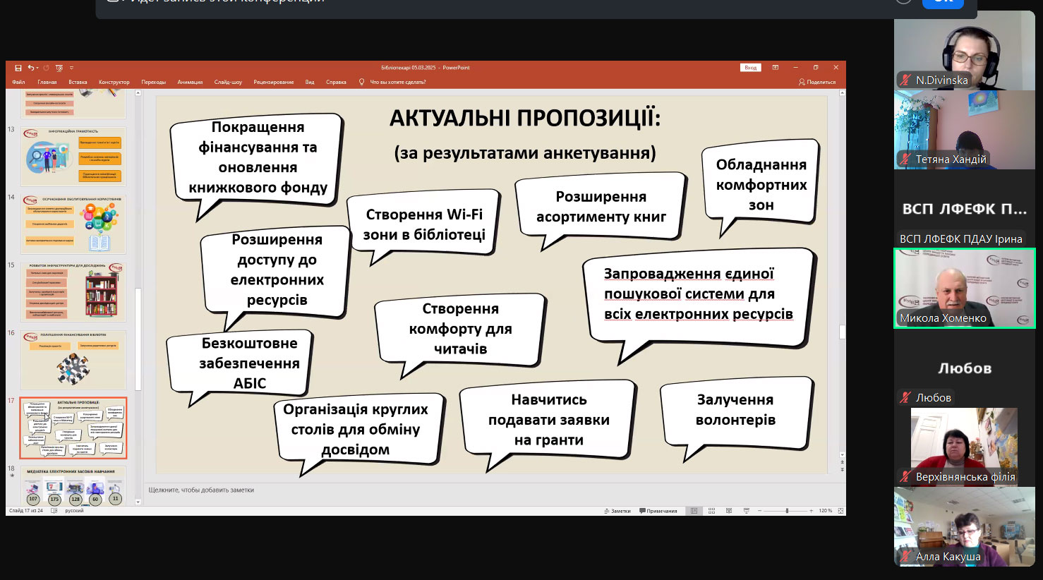Click the 'Что вы хотите сделать?' search field
Screen dimensions: 1043x580
point(398,82)
